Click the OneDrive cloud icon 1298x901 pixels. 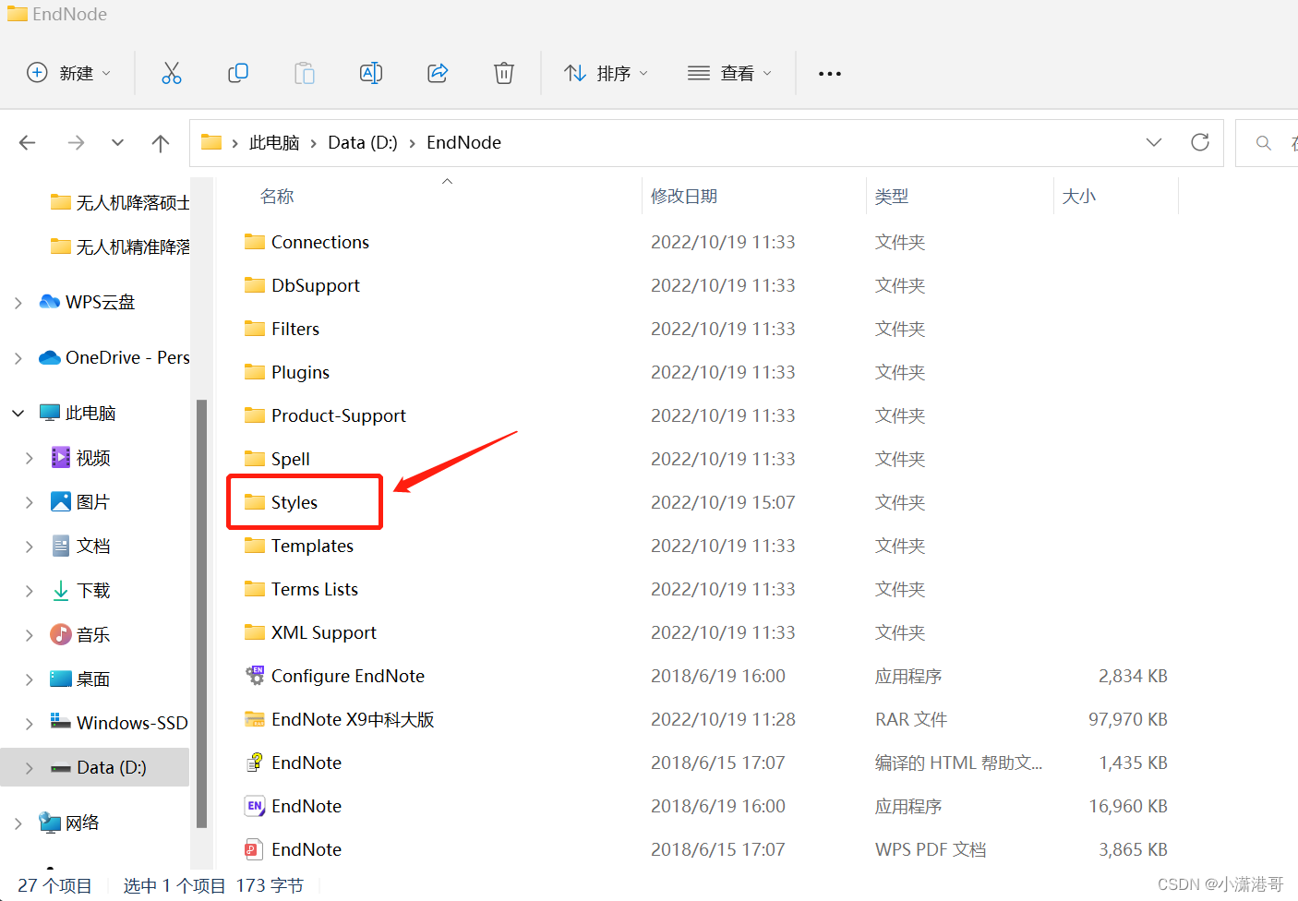tap(50, 357)
